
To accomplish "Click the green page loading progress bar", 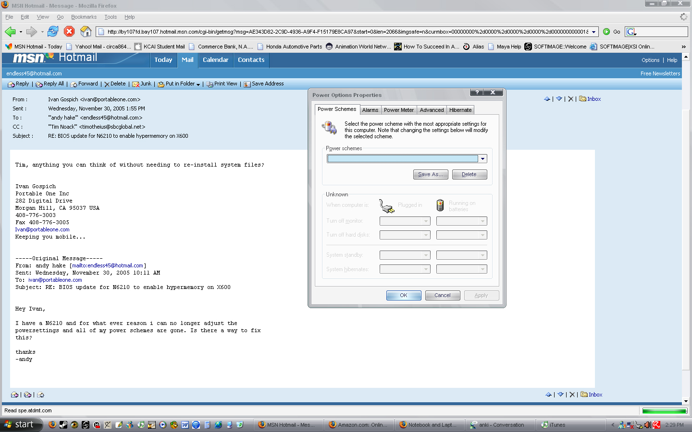I will 665,411.
